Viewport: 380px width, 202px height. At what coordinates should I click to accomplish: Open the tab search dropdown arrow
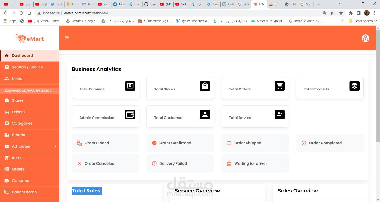point(340,4)
